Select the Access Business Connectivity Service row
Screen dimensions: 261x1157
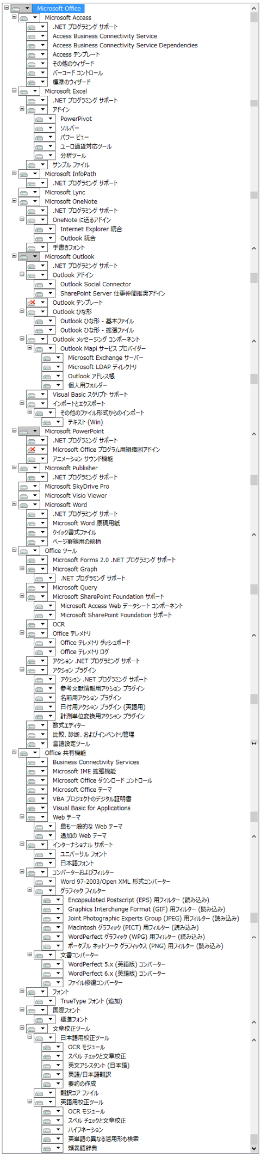[105, 36]
